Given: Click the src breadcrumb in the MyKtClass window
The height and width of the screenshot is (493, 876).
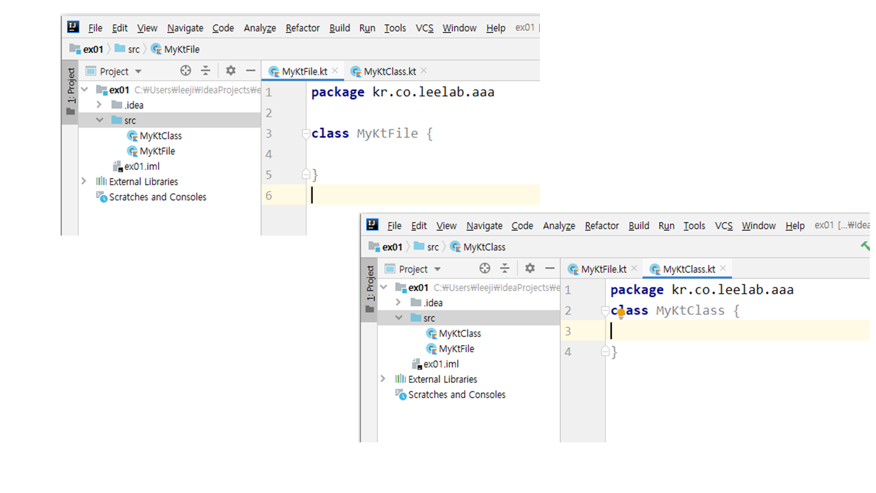Looking at the screenshot, I should pos(433,247).
